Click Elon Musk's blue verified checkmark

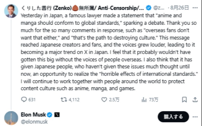tap(49, 115)
